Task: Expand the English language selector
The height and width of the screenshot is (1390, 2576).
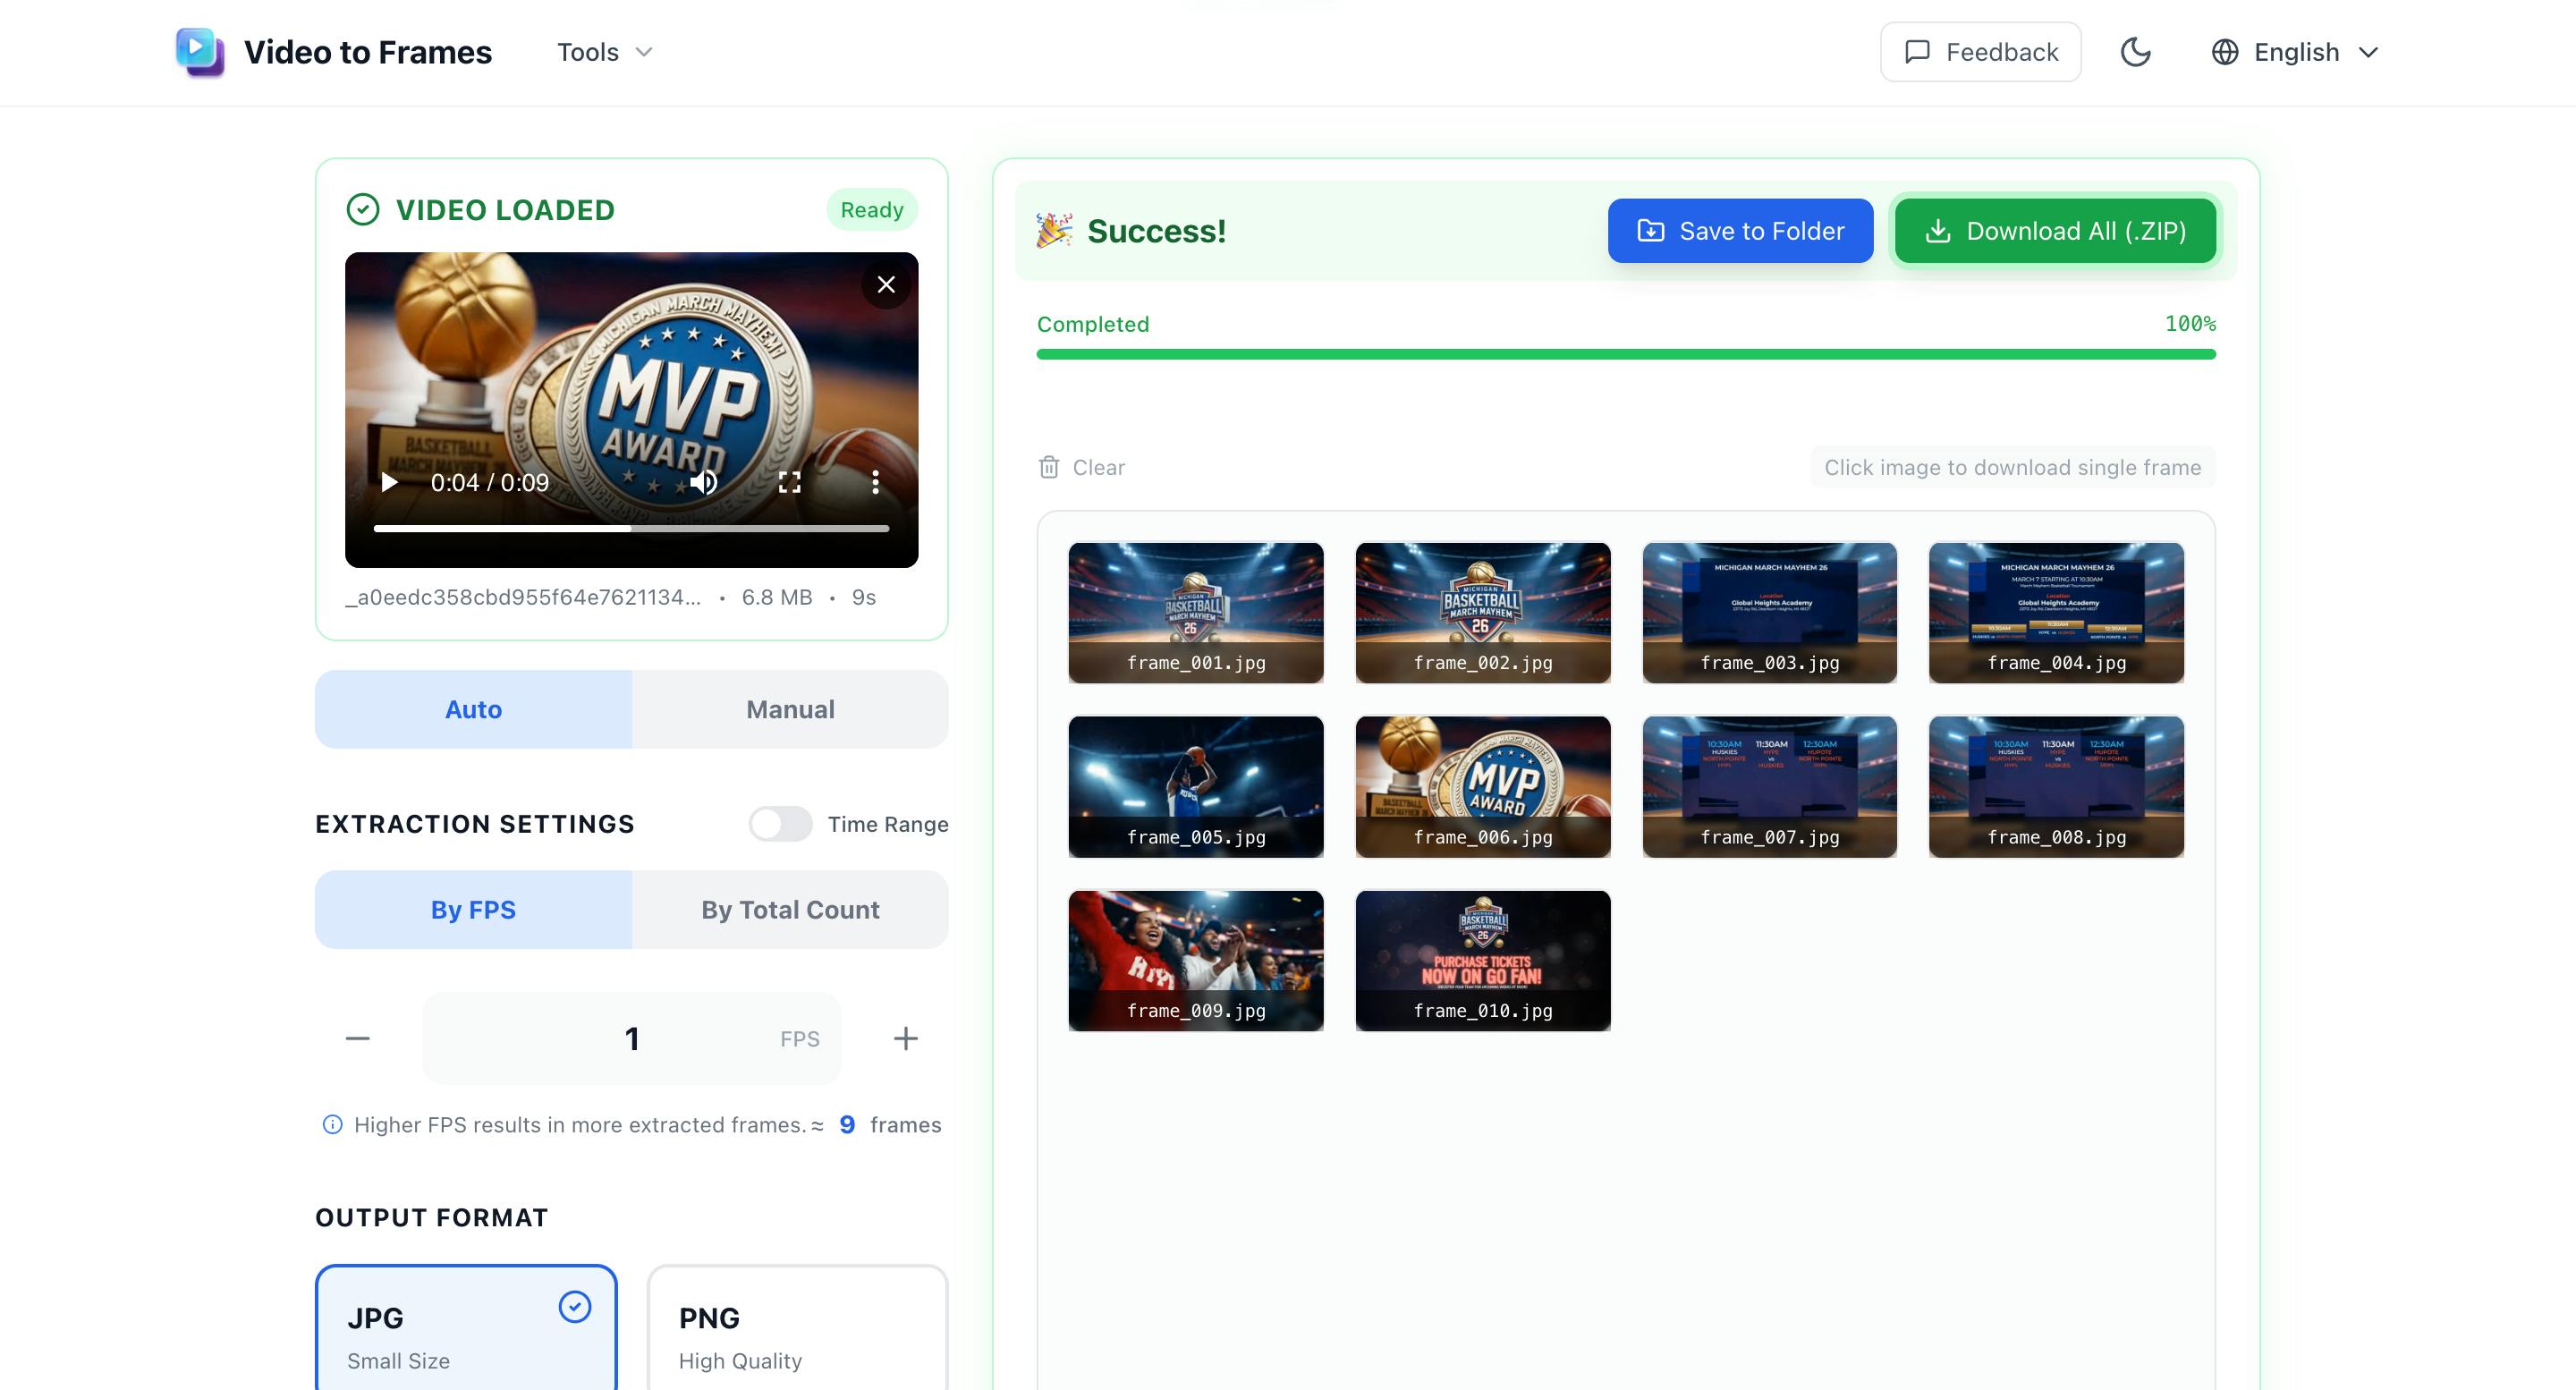Action: pyautogui.click(x=2295, y=52)
